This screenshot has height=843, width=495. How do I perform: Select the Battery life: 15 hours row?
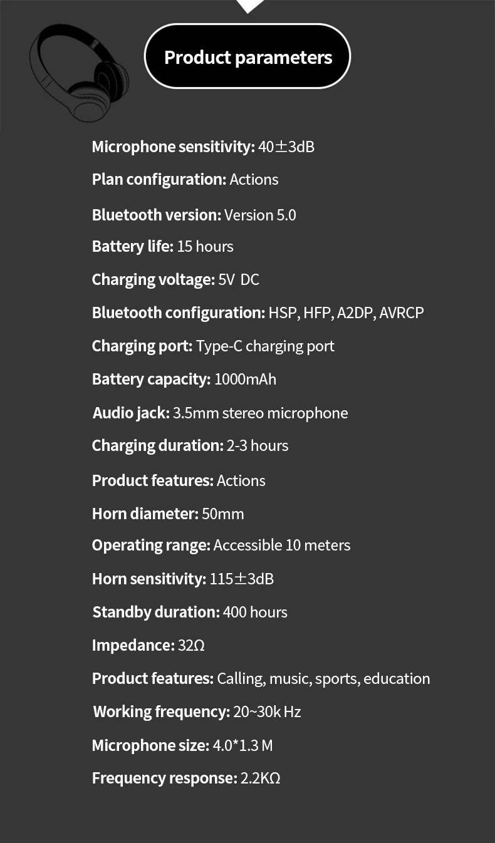(162, 247)
